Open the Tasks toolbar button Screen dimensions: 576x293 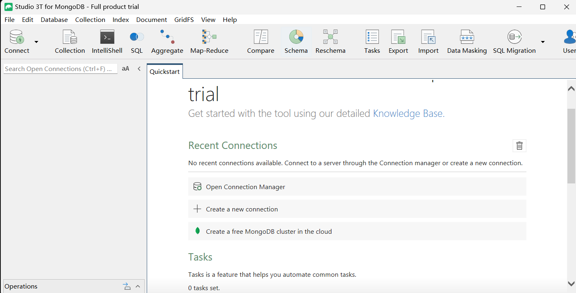372,42
